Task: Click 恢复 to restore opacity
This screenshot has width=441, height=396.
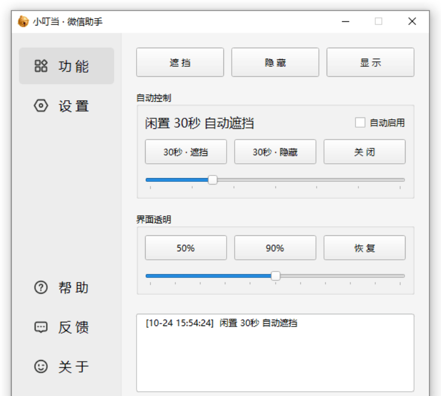Action: click(x=364, y=248)
